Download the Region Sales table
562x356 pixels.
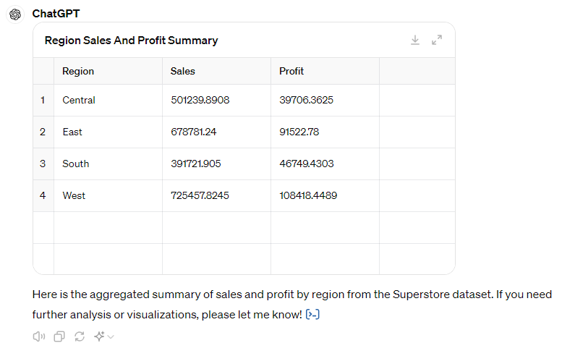pyautogui.click(x=415, y=41)
